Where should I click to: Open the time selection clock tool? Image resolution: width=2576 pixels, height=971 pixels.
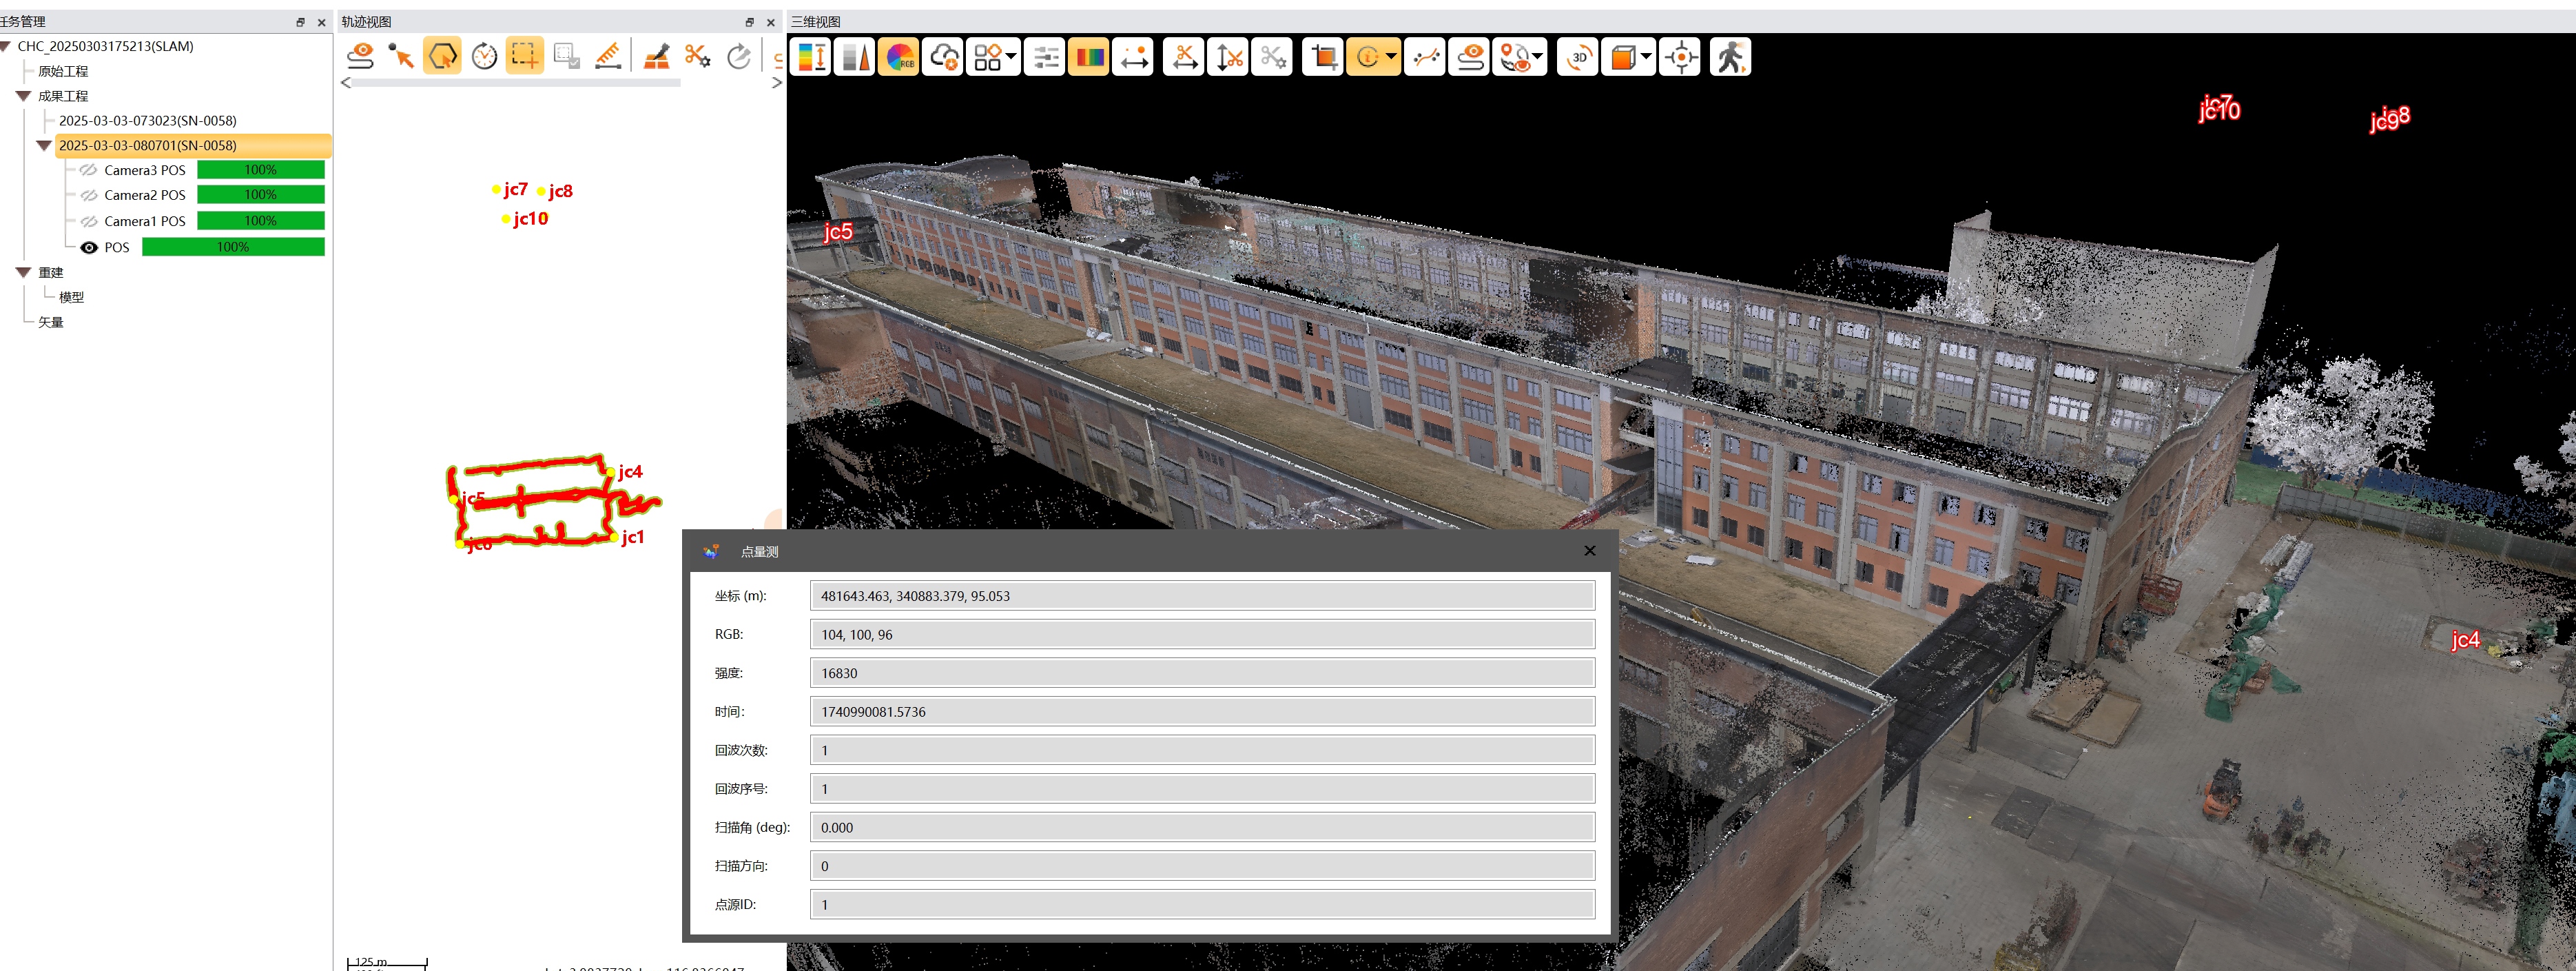pyautogui.click(x=484, y=56)
